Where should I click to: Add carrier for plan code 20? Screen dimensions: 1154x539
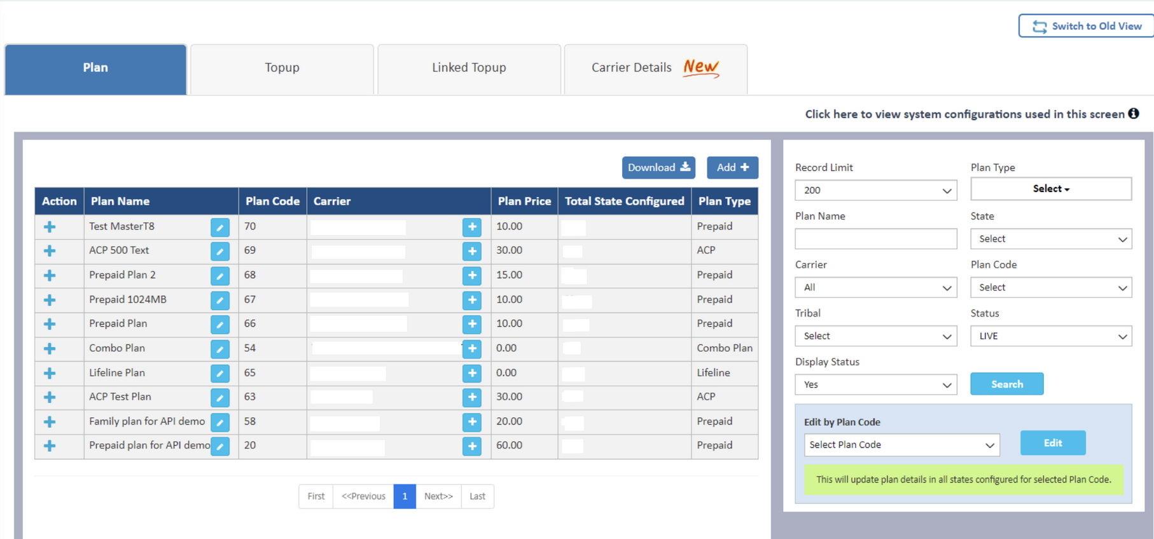point(472,446)
